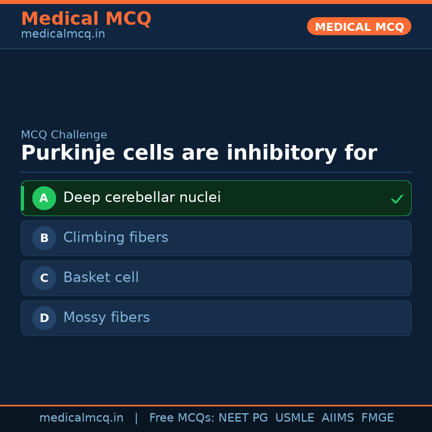Choose the 'Climbing fibers' answer
The image size is (432, 432).
pos(116,238)
